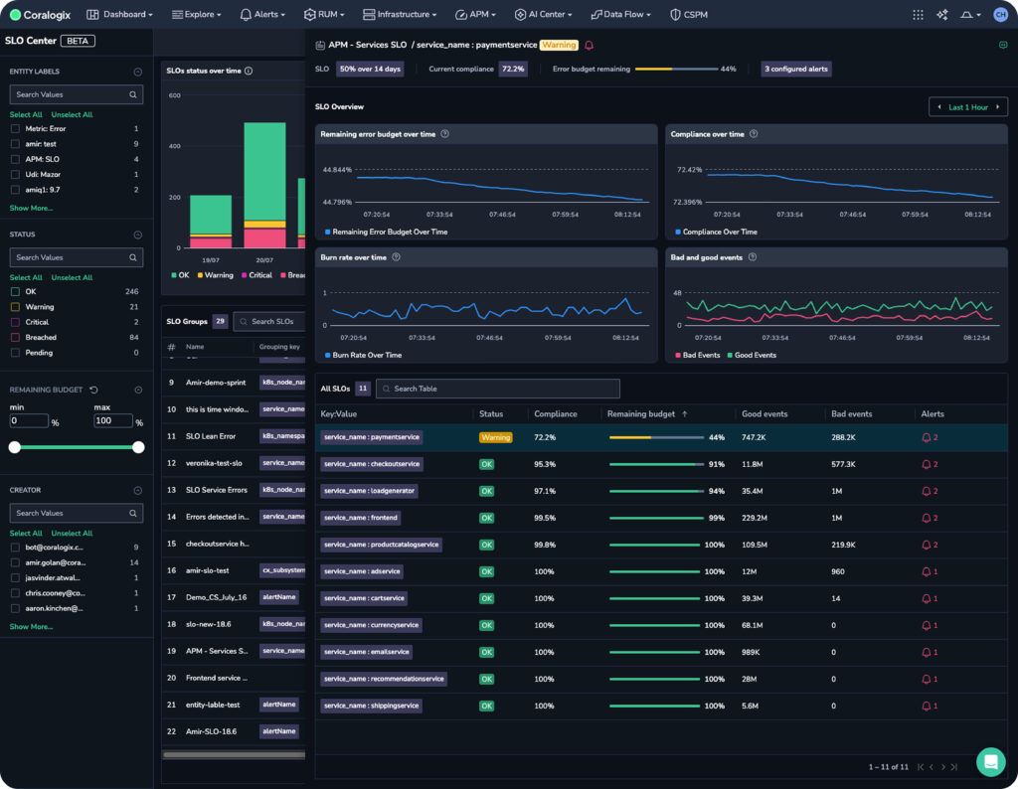Click the sparkle AI assistant icon

coord(942,14)
